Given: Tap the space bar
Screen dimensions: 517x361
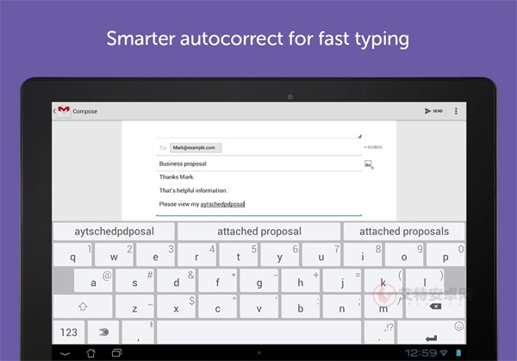Looking at the screenshot, I should pos(259,332).
